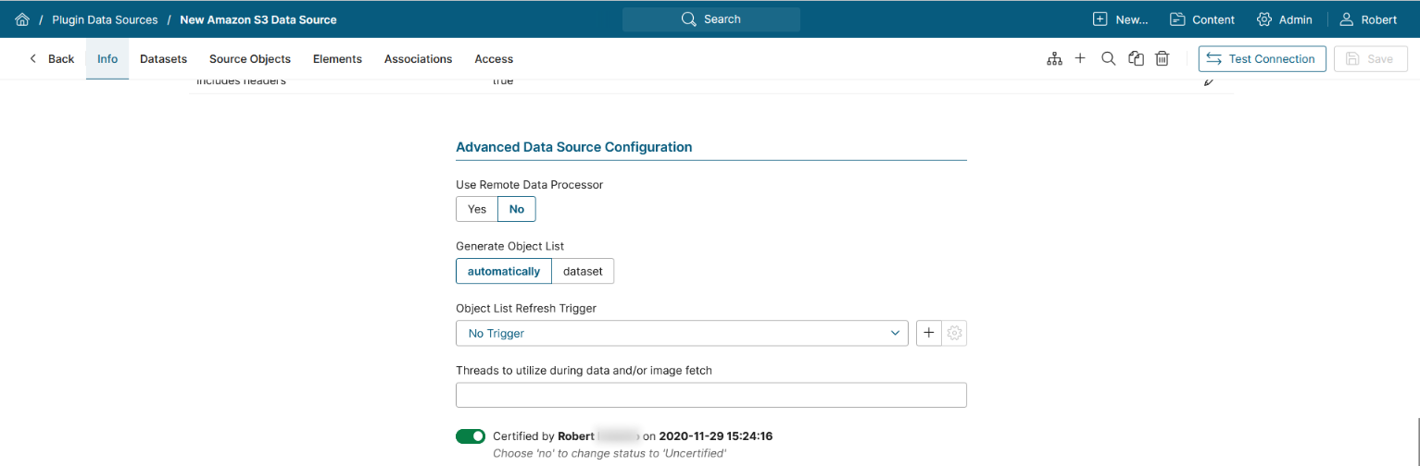Screen dimensions: 1420x466
Task: Switch to the Datasets tab
Action: pyautogui.click(x=163, y=59)
